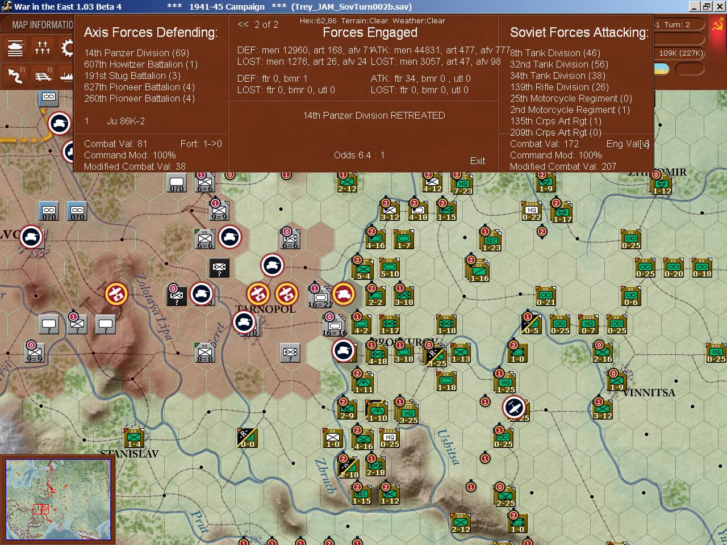Click the air recon plane marker
The width and height of the screenshot is (727, 545).
(x=513, y=407)
